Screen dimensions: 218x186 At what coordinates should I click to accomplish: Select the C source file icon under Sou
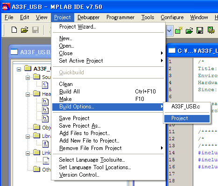click(x=45, y=85)
